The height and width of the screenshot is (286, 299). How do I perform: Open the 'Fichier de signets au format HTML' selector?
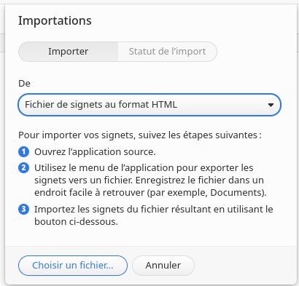149,105
